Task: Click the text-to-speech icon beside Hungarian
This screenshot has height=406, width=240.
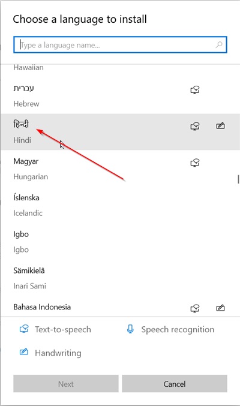Action: pyautogui.click(x=195, y=163)
